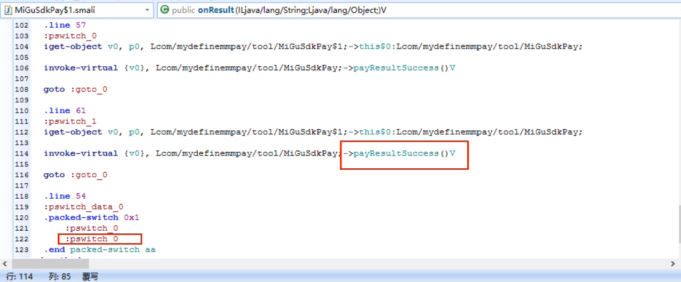Click gutter line number 117
The width and height of the screenshot is (681, 282).
coord(22,185)
